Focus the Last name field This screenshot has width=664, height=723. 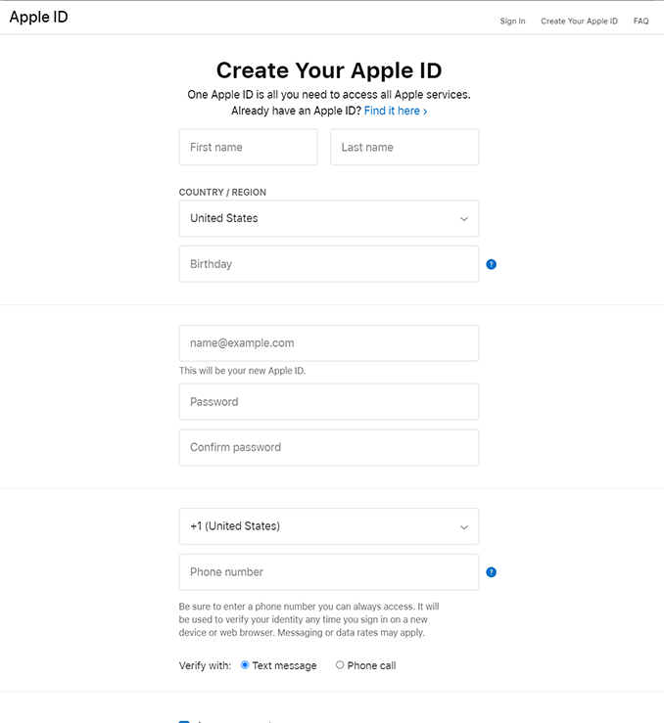(x=404, y=147)
